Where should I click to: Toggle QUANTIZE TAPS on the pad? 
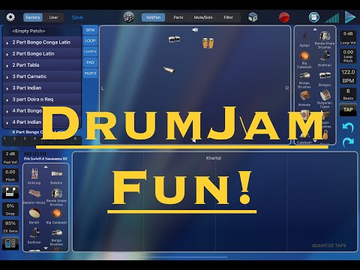[x=328, y=245]
